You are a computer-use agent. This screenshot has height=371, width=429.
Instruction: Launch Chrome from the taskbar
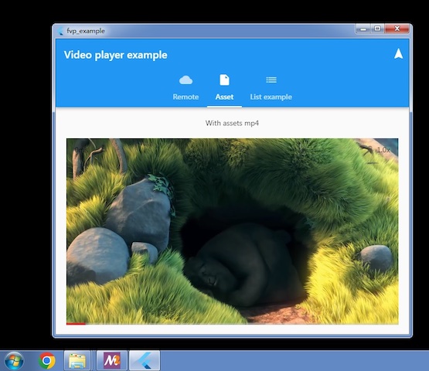(x=47, y=361)
